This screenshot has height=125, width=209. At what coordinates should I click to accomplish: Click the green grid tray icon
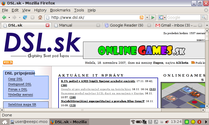(187, 122)
